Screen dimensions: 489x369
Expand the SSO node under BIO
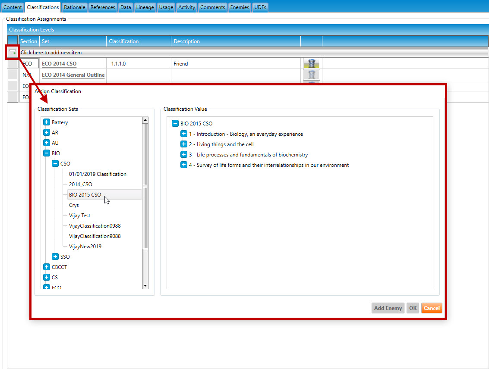[55, 257]
